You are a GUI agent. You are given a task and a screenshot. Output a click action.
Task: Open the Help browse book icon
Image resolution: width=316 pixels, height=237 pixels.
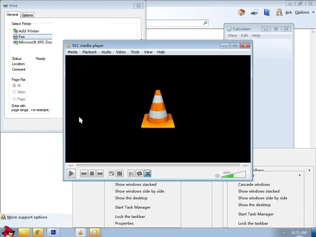point(267,12)
